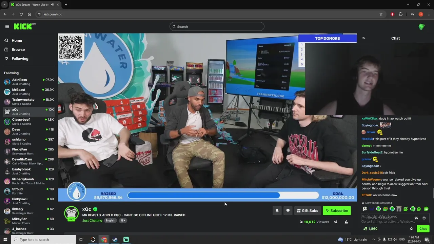Viewport: 434px width, 244px height.
Task: Report stream with warning triangle icon
Action: tap(346, 222)
